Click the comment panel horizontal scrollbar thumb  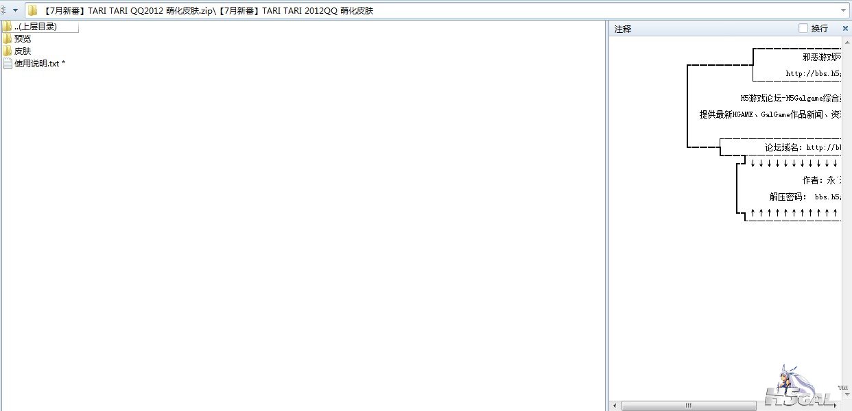coord(687,405)
